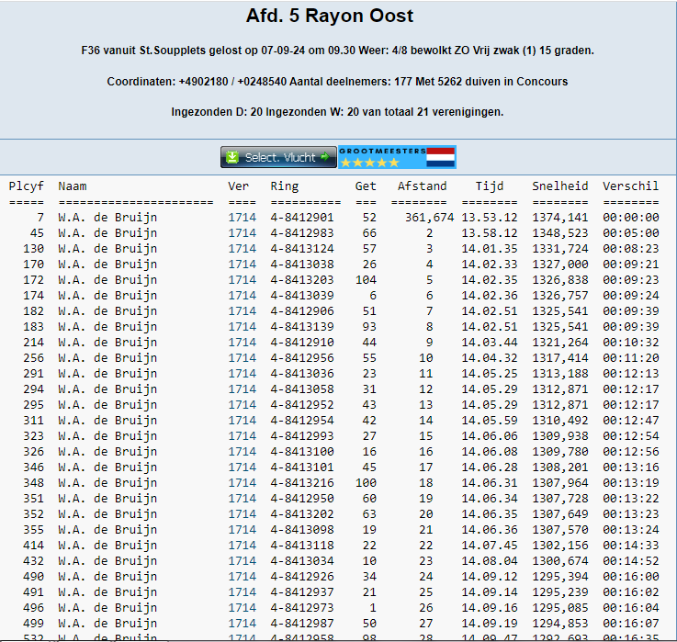Click ring number 4-8413098
Image resolution: width=677 pixels, height=642 pixels.
[x=302, y=530]
